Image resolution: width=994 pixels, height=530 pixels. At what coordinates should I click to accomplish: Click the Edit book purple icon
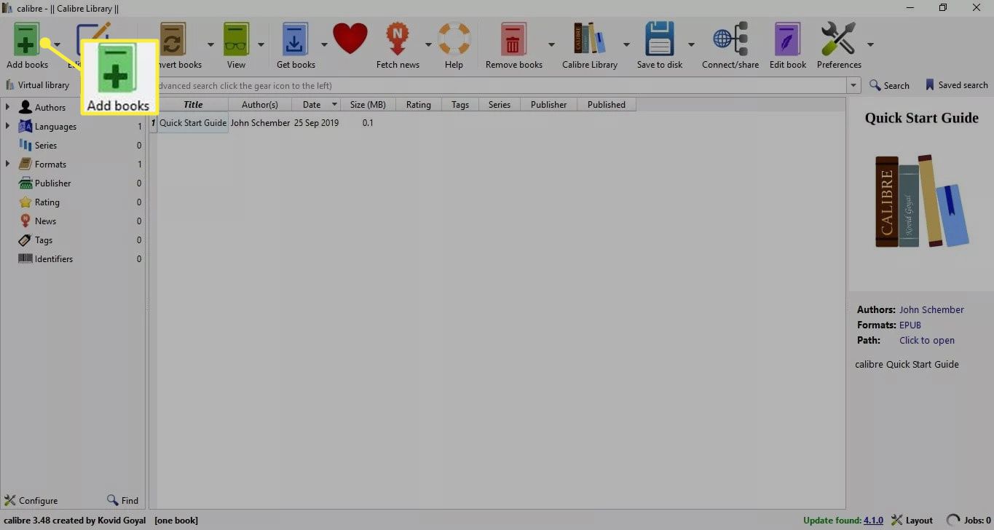(x=787, y=39)
